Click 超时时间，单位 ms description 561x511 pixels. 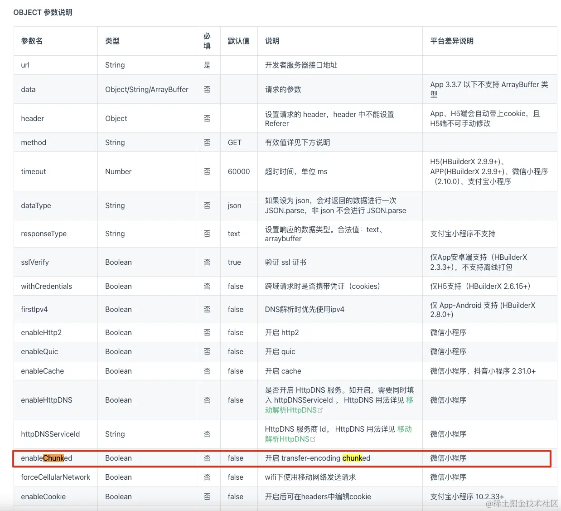(296, 171)
